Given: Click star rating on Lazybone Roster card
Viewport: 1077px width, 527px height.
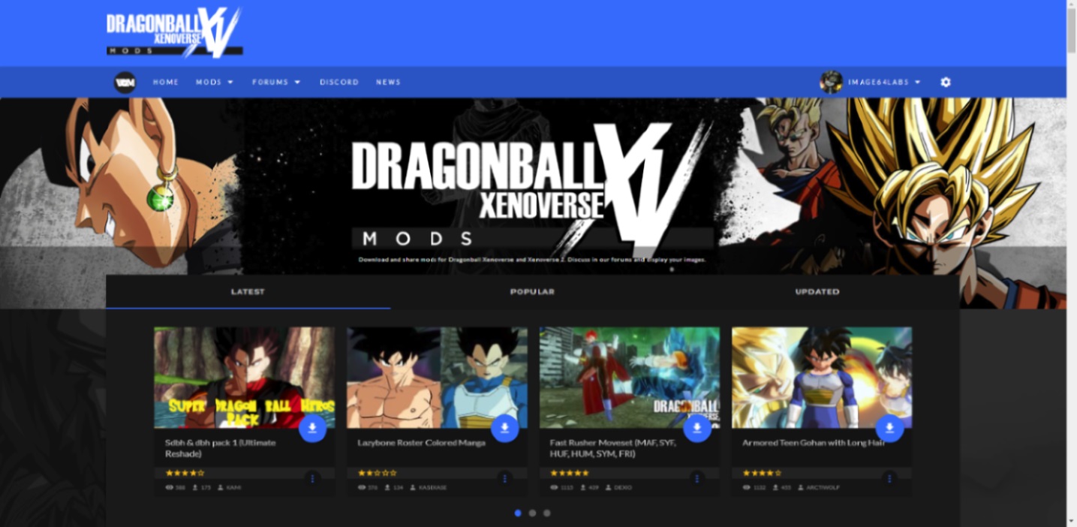Looking at the screenshot, I should [x=377, y=473].
